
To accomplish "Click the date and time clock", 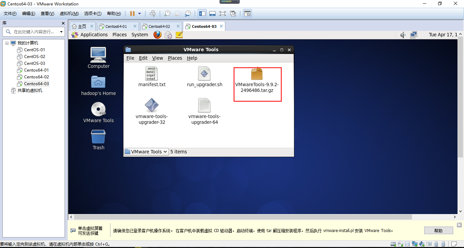I will pyautogui.click(x=443, y=35).
